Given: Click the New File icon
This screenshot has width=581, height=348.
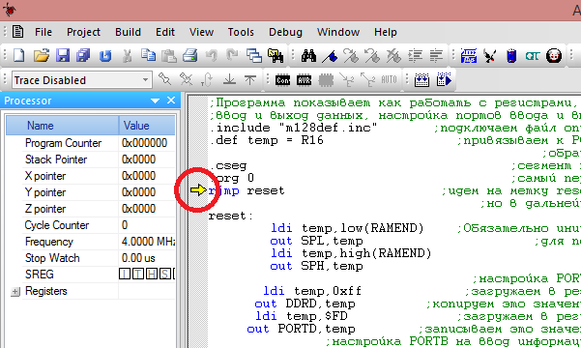Looking at the screenshot, I should [19, 56].
